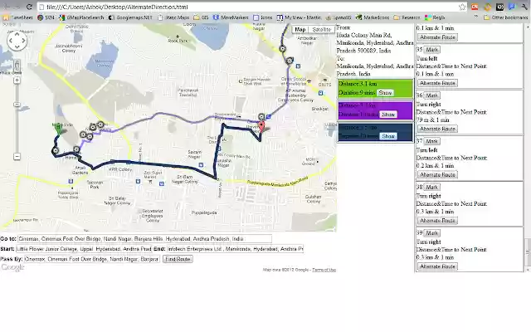Pan the map down with the arrow control
The width and height of the screenshot is (531, 332).
click(x=17, y=46)
